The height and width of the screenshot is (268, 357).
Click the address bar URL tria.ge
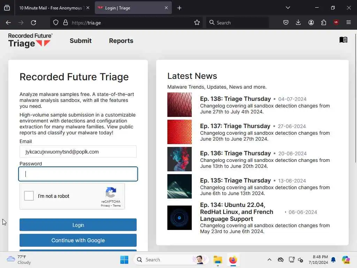click(x=86, y=23)
